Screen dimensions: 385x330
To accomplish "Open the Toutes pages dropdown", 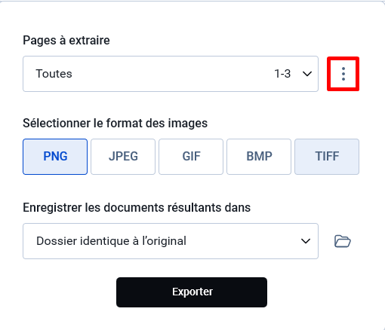I will (x=171, y=74).
